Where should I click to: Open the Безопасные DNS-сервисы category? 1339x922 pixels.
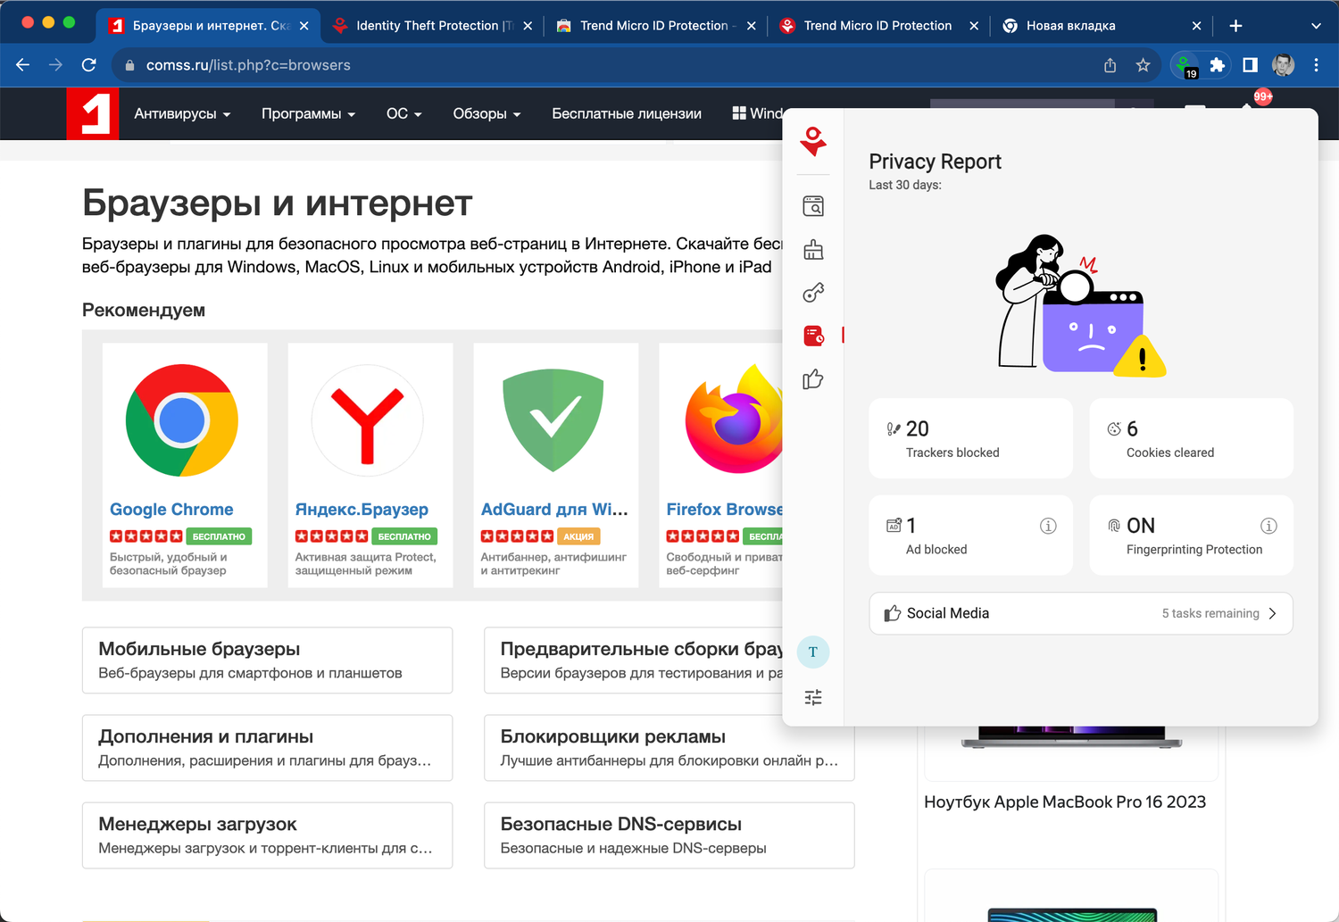(x=669, y=835)
